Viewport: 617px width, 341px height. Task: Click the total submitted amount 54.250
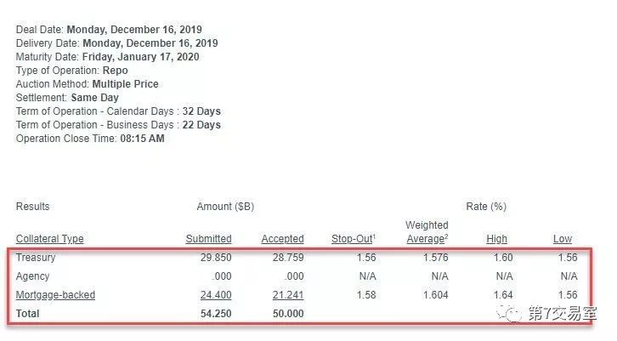[215, 314]
